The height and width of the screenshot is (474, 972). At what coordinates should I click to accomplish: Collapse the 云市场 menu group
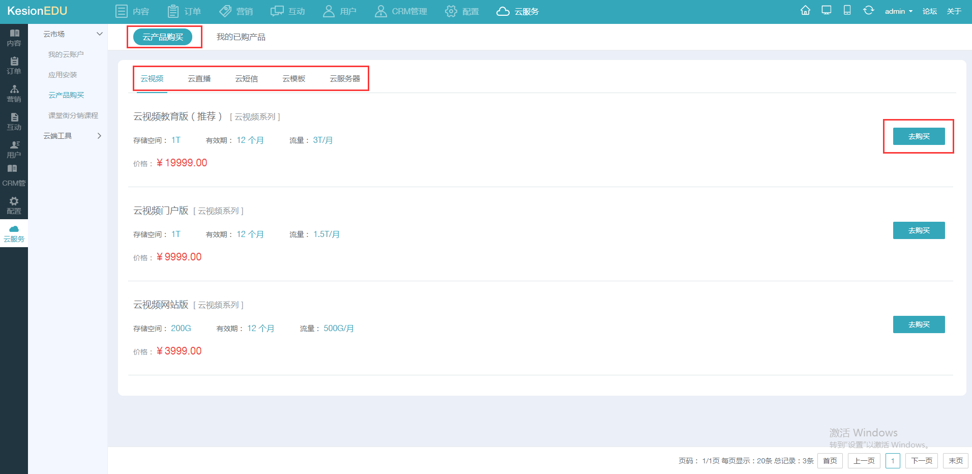[73, 34]
